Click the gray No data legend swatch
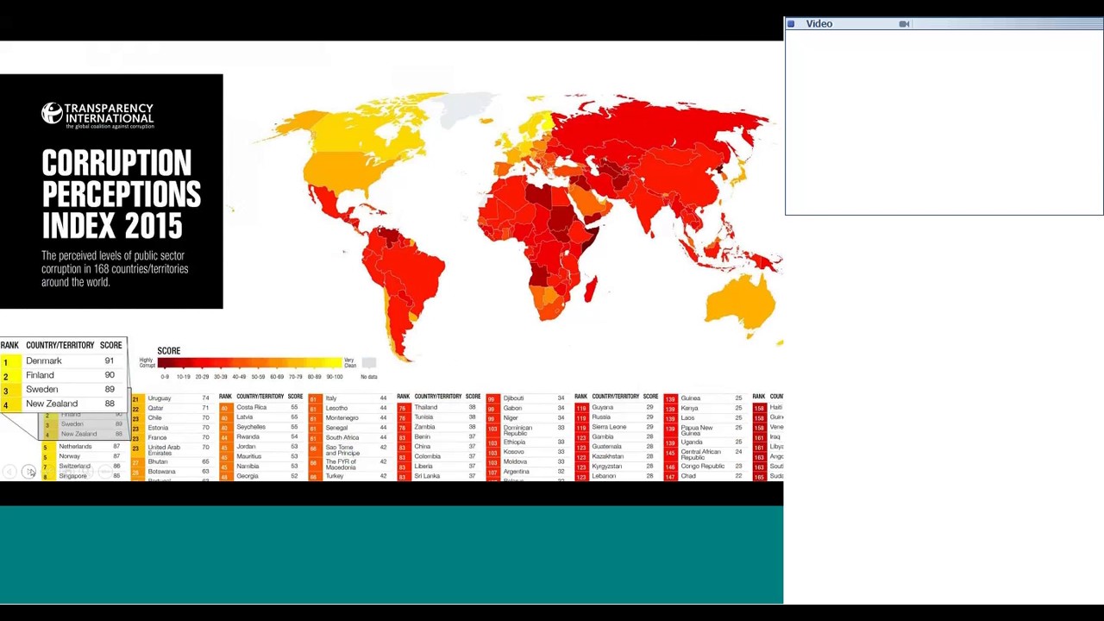 368,363
